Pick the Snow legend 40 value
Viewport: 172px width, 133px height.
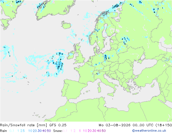[x=99, y=131]
